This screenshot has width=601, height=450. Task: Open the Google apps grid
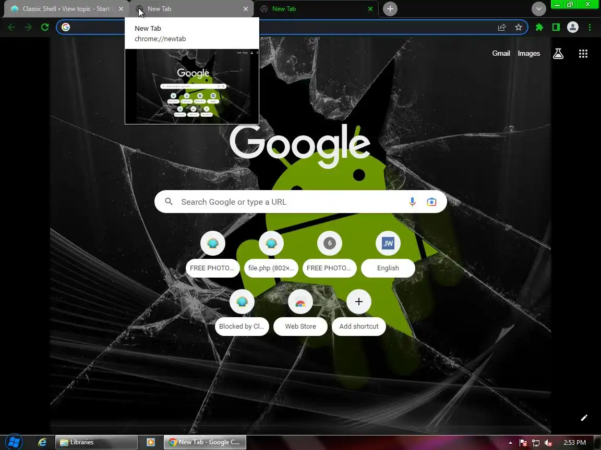point(583,54)
